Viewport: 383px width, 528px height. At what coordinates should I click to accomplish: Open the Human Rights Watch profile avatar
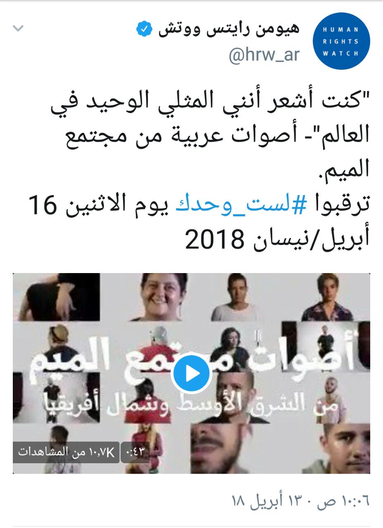point(341,41)
